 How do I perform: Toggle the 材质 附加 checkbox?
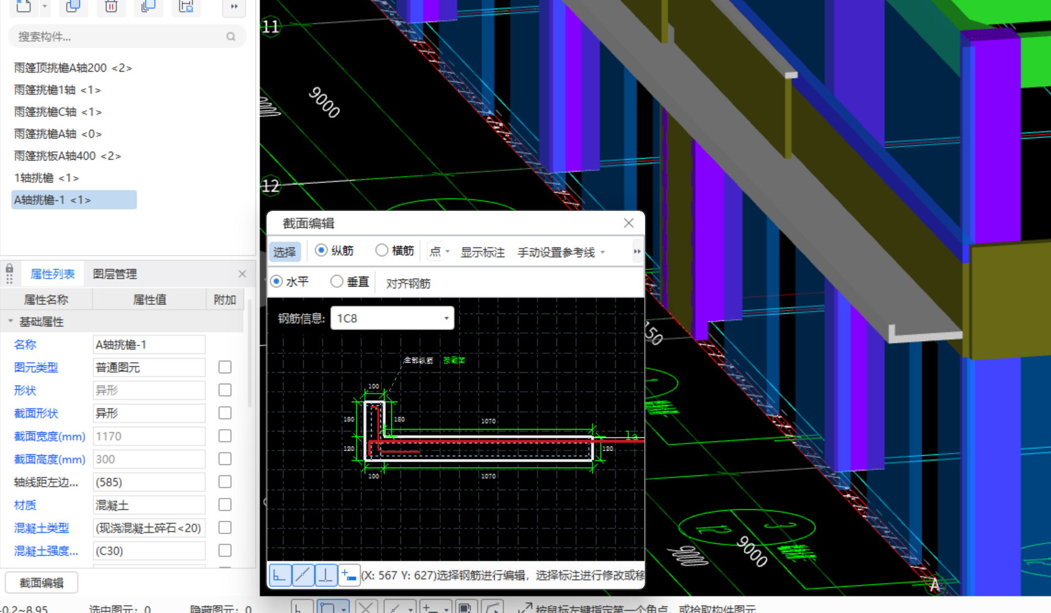click(x=225, y=504)
